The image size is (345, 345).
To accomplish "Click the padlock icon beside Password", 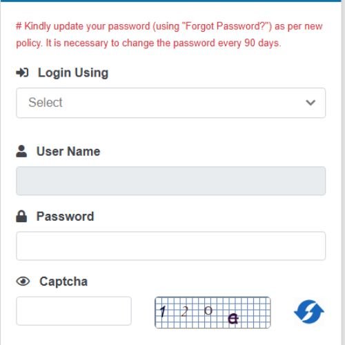I will (x=21, y=216).
